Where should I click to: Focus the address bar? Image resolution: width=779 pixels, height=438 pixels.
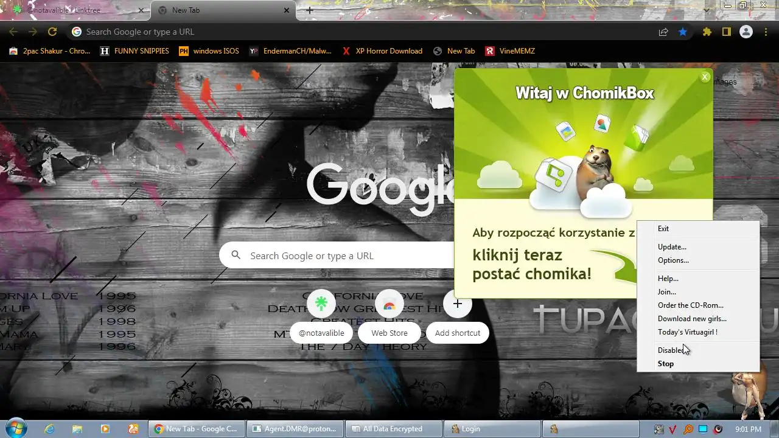point(365,32)
